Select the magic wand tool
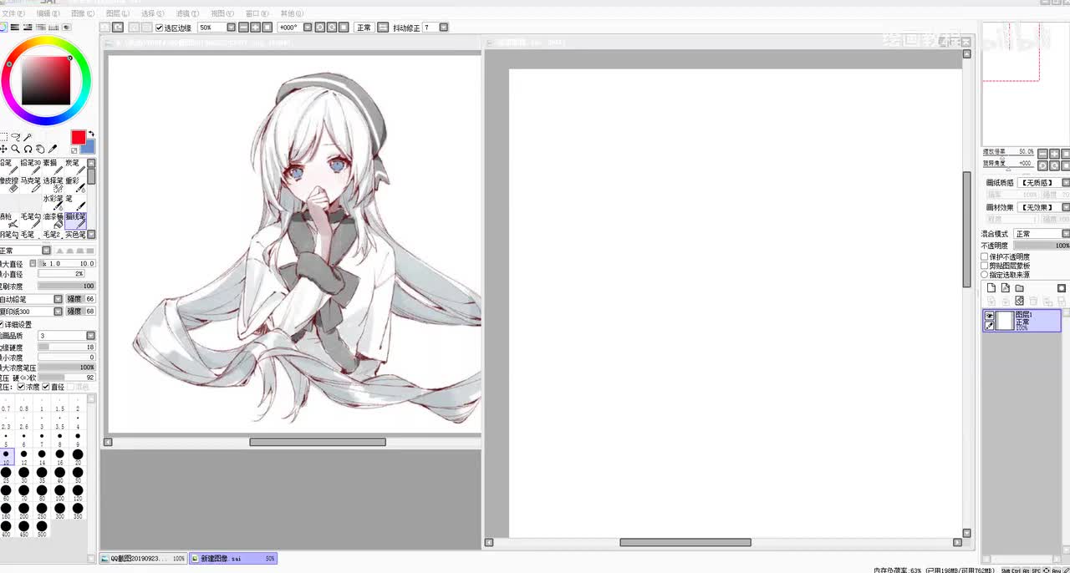Image resolution: width=1070 pixels, height=573 pixels. pos(28,137)
